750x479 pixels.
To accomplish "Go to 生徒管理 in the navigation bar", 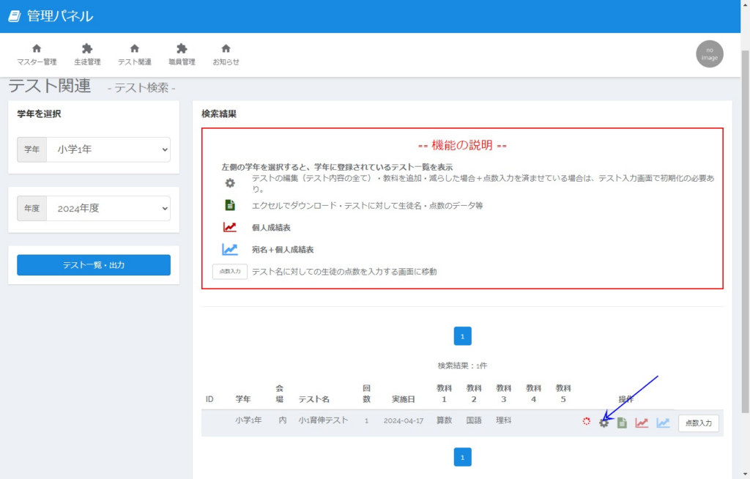I will point(87,55).
